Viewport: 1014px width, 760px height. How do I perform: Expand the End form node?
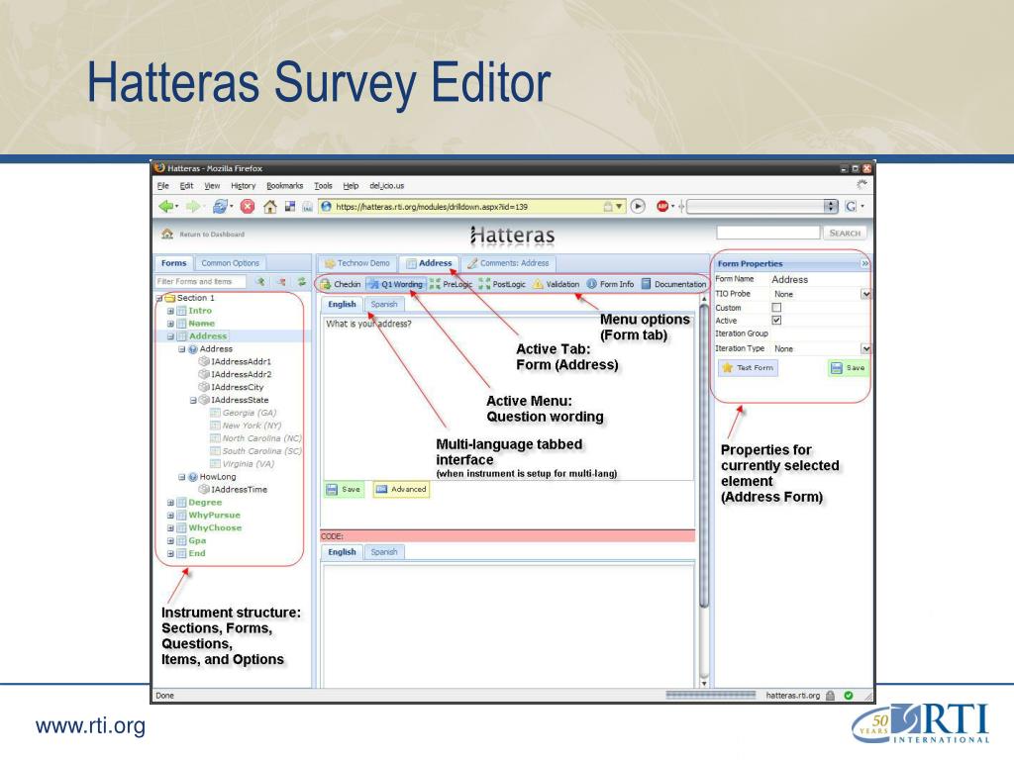pyautogui.click(x=170, y=554)
